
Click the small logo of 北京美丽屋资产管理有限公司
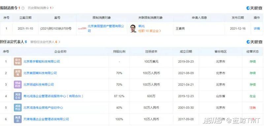click(x=82, y=29)
